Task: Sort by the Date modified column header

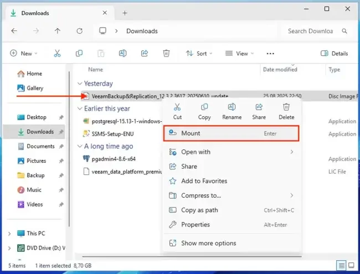Action: [280, 70]
